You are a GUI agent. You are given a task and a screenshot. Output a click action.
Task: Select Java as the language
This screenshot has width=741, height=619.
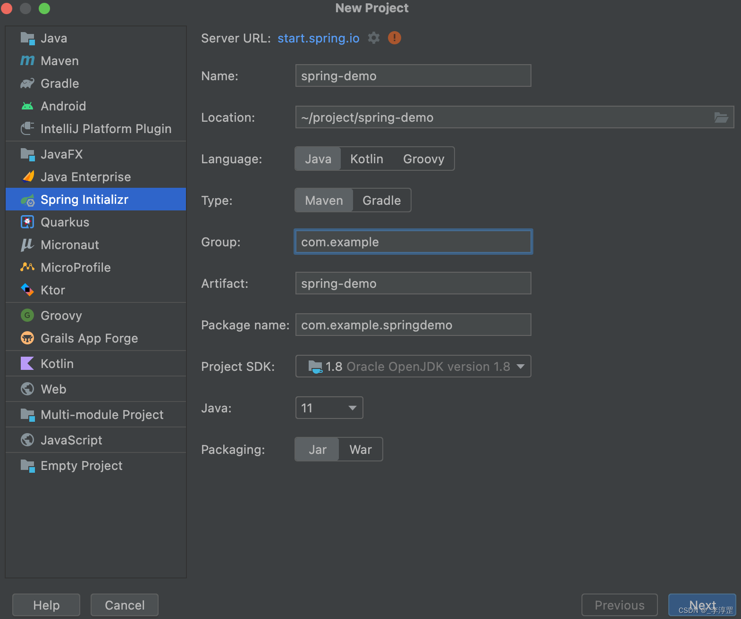[x=318, y=159]
